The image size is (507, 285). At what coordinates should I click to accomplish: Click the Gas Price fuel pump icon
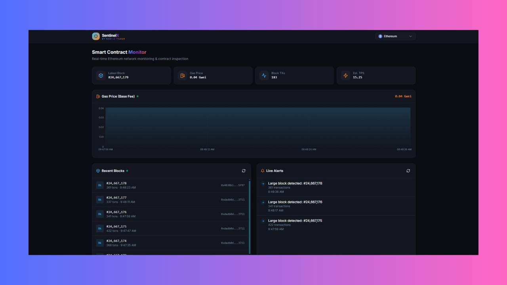tap(182, 76)
